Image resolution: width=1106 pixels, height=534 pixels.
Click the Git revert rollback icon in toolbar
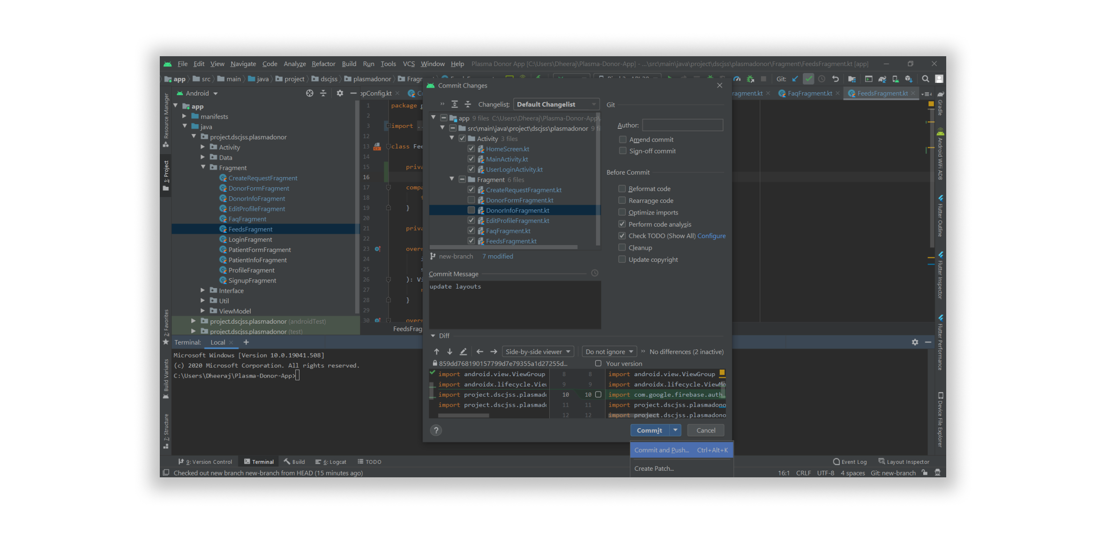[x=835, y=79]
